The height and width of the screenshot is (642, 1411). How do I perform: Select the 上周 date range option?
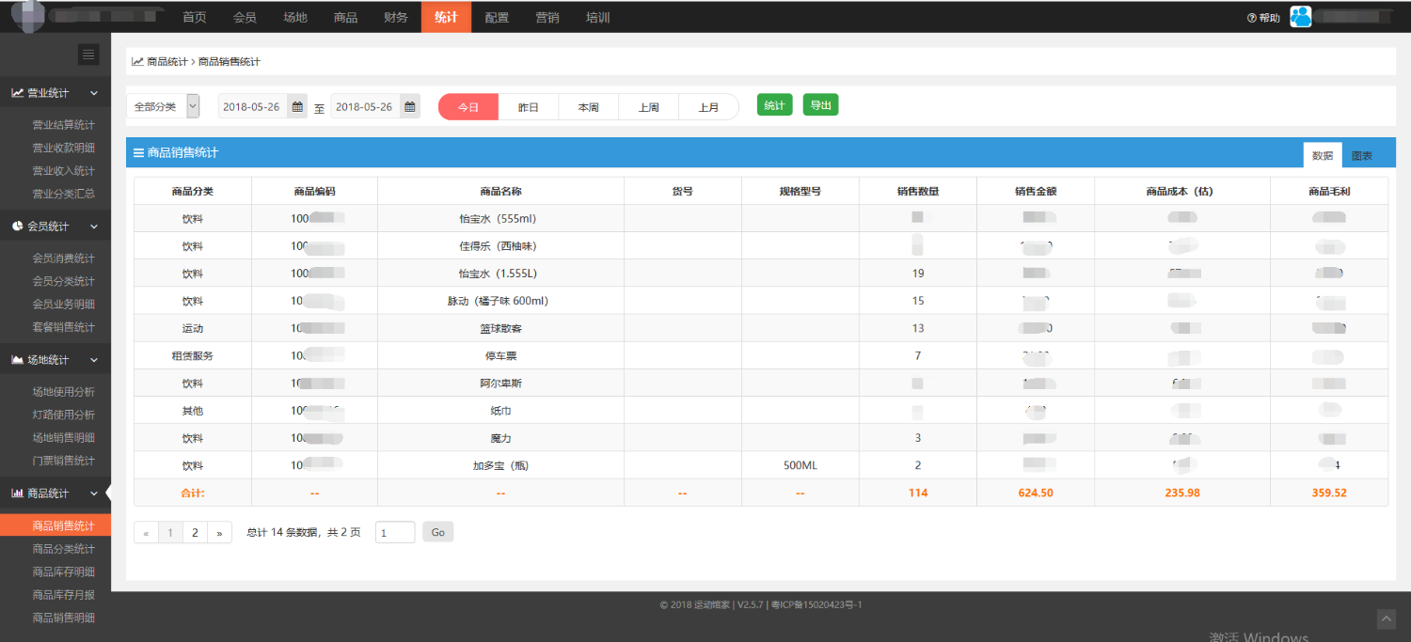[x=649, y=107]
